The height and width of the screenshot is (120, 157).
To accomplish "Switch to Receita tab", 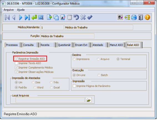I will 47,45.
